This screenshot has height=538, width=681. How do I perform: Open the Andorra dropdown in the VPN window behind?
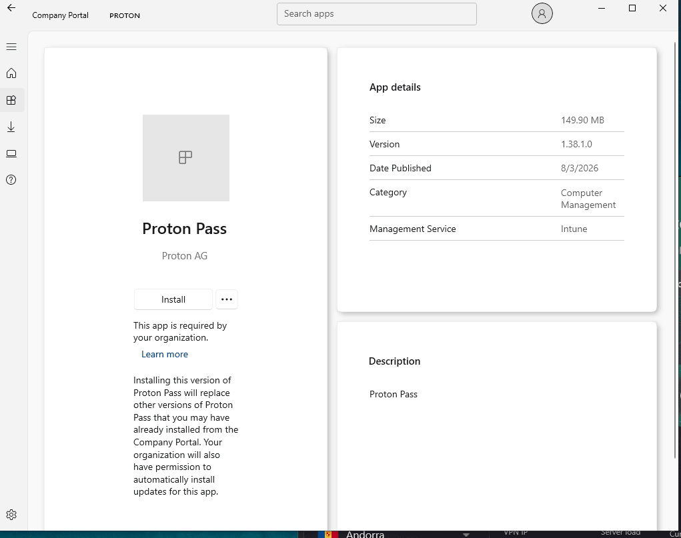pyautogui.click(x=466, y=535)
